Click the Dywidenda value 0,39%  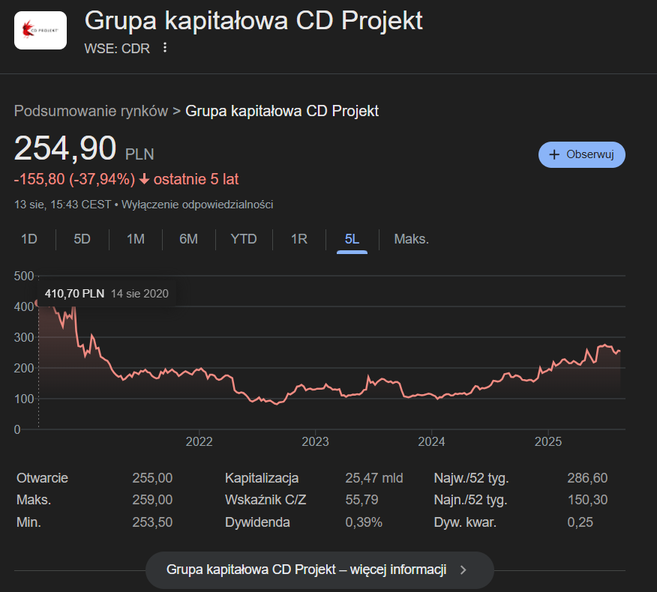pos(364,522)
